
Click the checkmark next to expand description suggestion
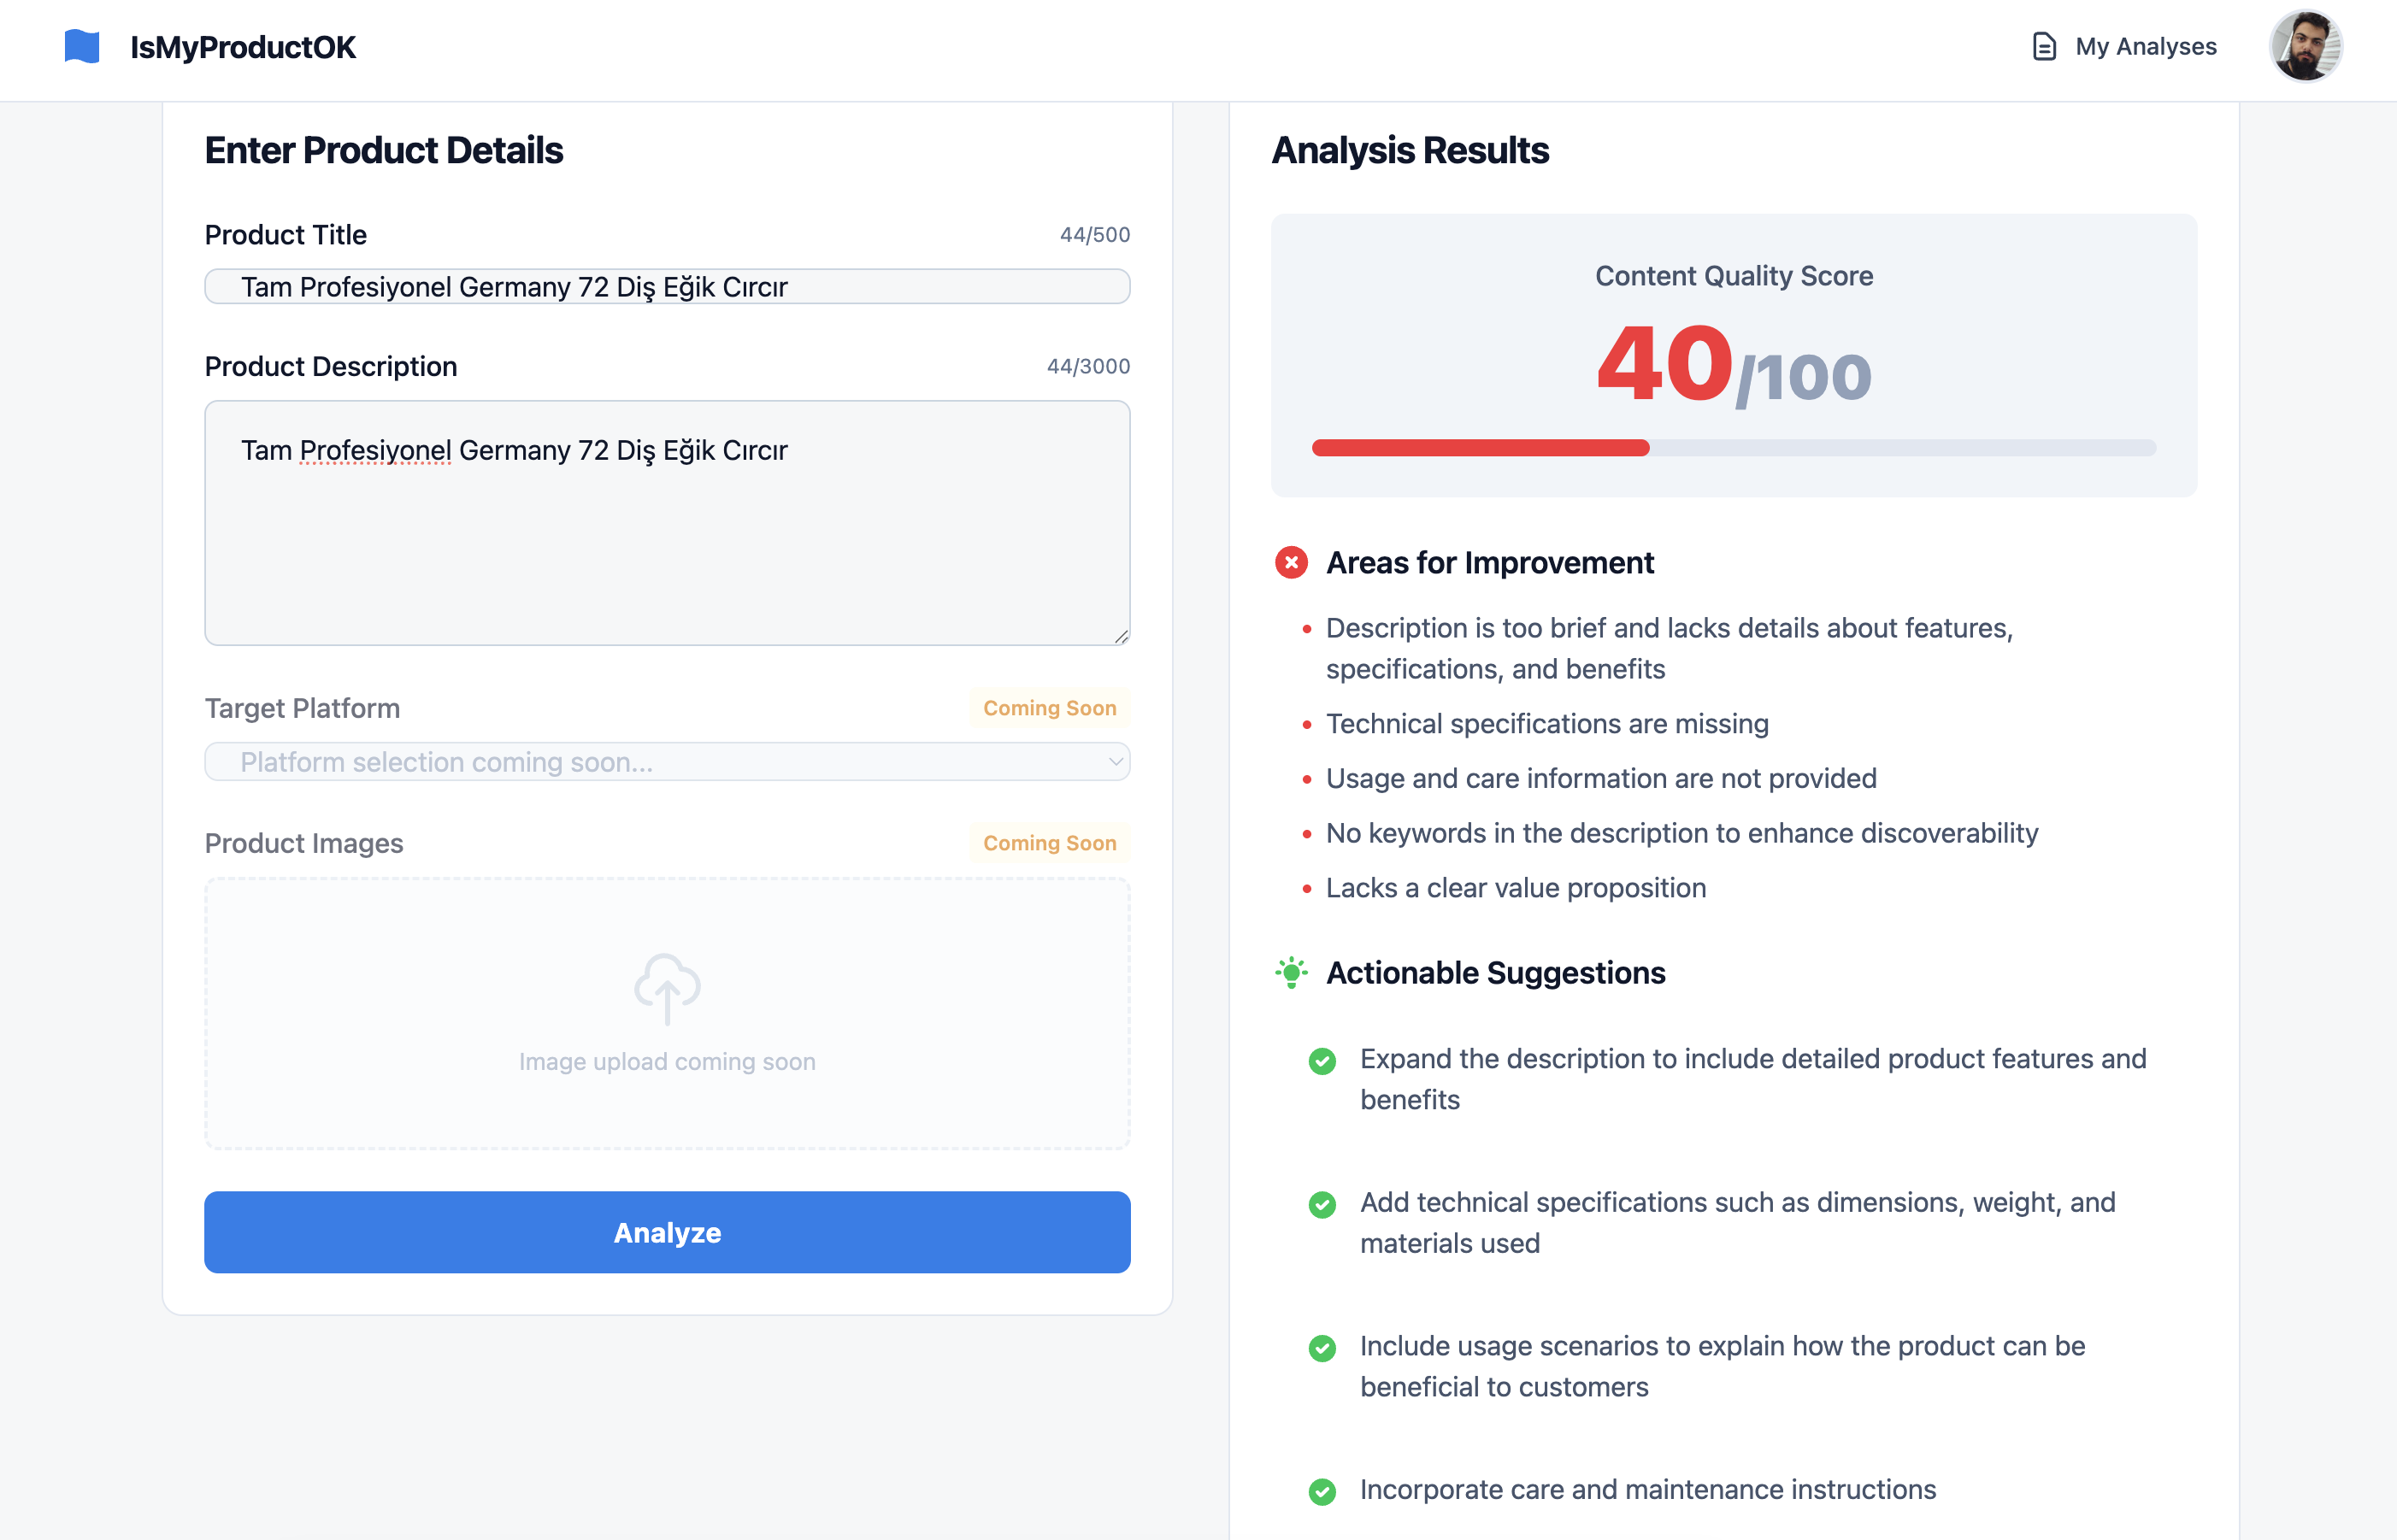click(1322, 1061)
